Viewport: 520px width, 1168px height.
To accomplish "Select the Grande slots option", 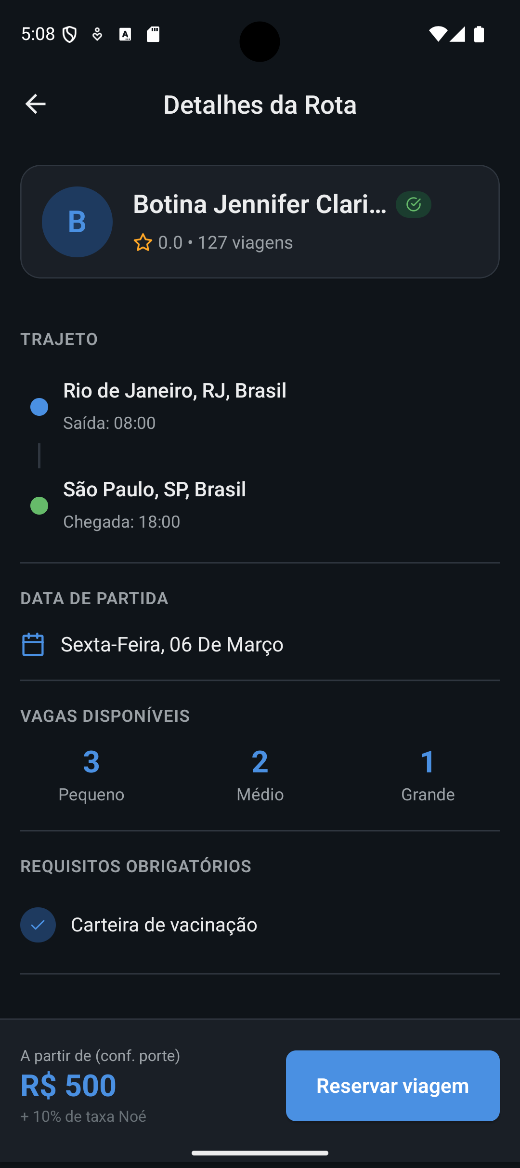I will pyautogui.click(x=428, y=774).
